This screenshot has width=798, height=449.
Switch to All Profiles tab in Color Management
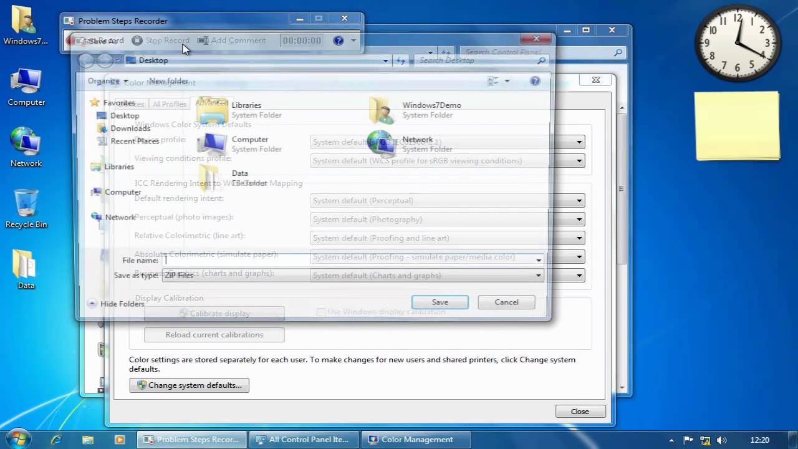coord(170,104)
